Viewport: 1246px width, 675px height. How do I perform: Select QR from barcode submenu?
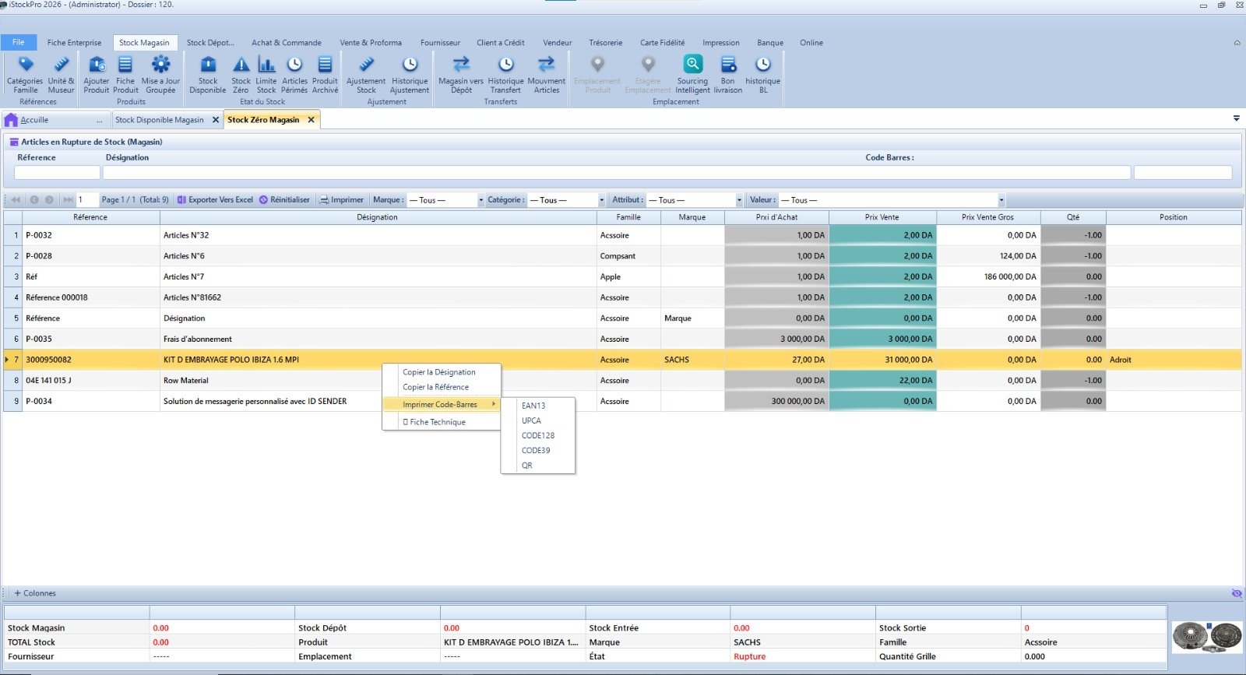tap(527, 466)
